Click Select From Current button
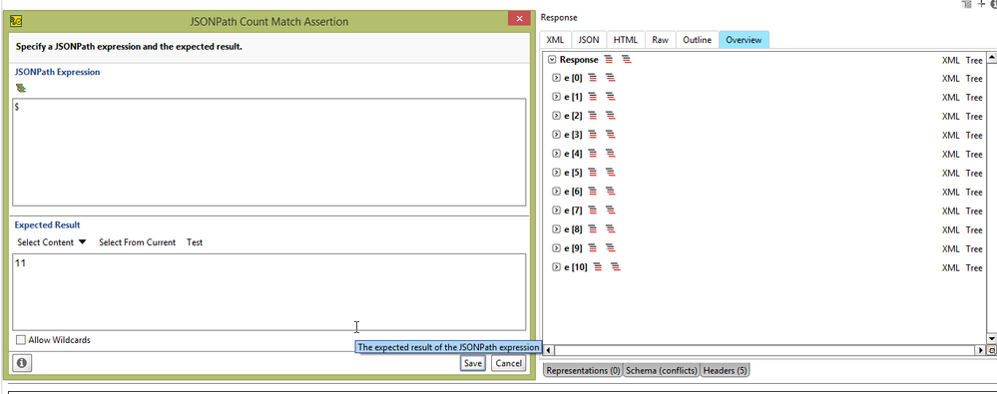997x394 pixels. pos(138,242)
